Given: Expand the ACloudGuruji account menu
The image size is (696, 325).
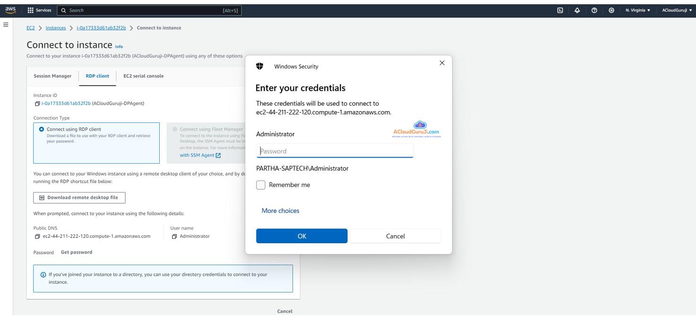Looking at the screenshot, I should [677, 10].
